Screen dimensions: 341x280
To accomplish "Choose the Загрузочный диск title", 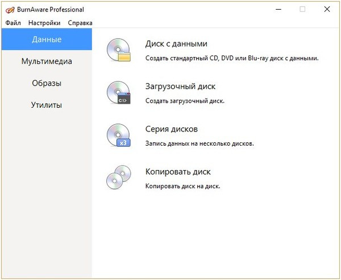I will click(180, 86).
